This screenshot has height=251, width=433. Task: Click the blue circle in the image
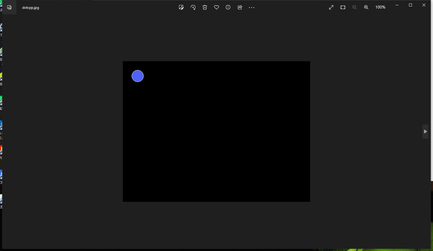click(x=138, y=76)
